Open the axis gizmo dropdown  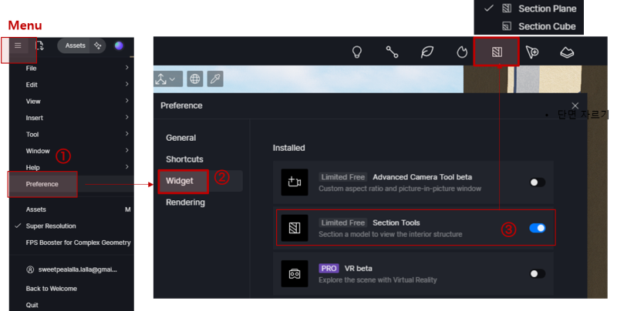point(167,79)
